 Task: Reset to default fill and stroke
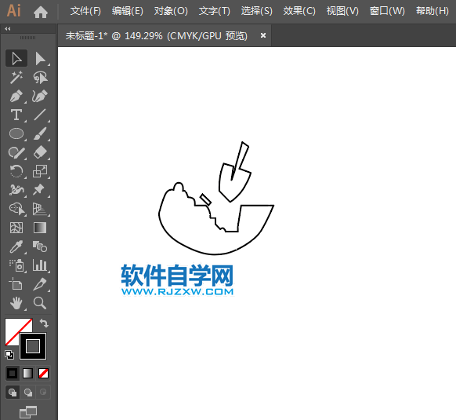[9, 354]
